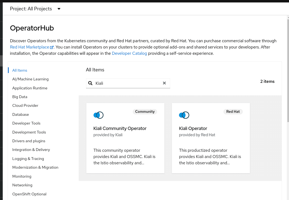Open the Red Hat Marketplace link
Viewport: 289px width, 200px height.
[29, 47]
